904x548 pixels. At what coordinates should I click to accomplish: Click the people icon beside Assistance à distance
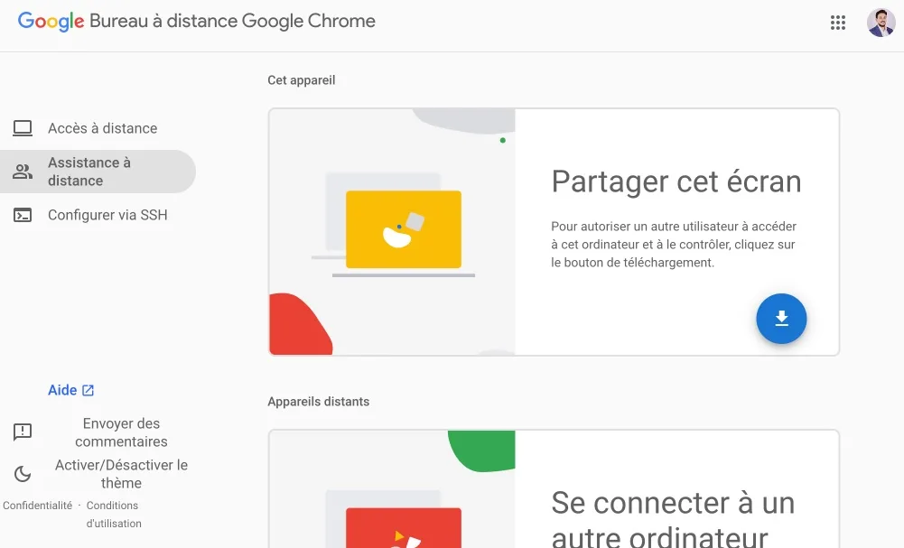pyautogui.click(x=23, y=172)
